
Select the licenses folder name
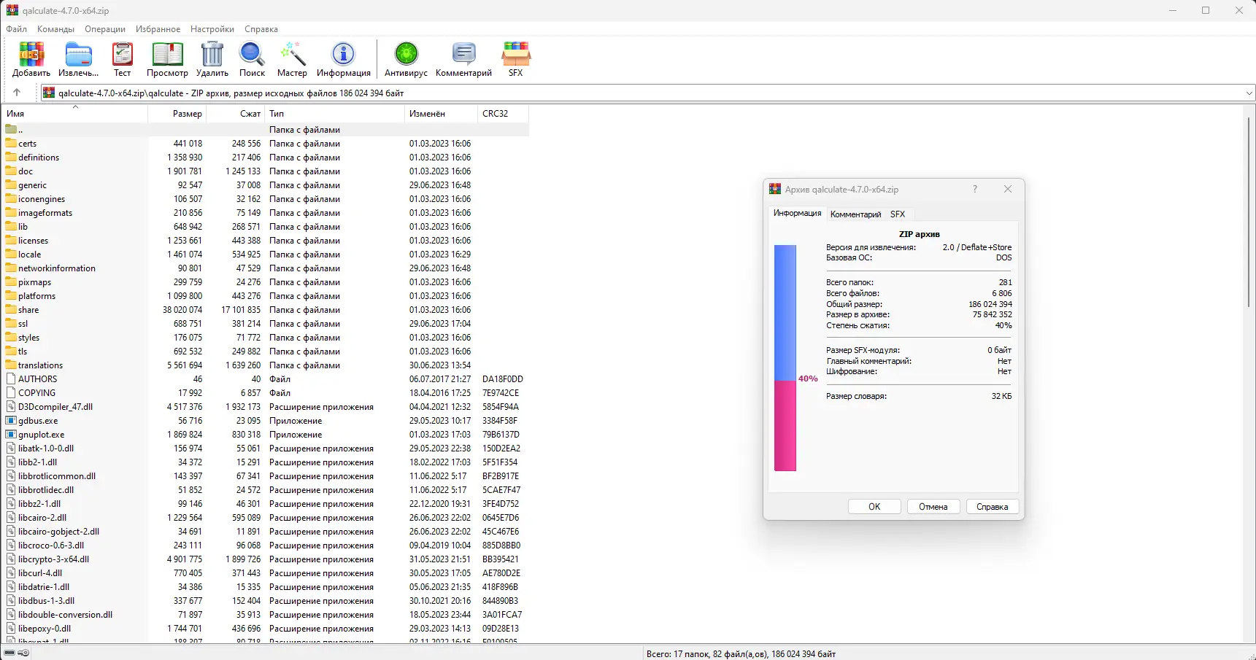coord(34,241)
